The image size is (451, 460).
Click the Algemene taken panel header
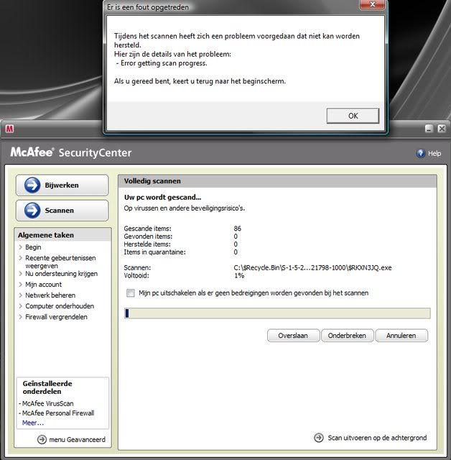tap(62, 235)
